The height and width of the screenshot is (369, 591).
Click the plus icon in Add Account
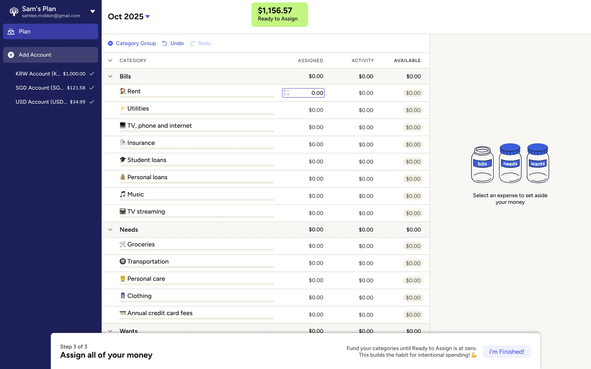pos(11,55)
